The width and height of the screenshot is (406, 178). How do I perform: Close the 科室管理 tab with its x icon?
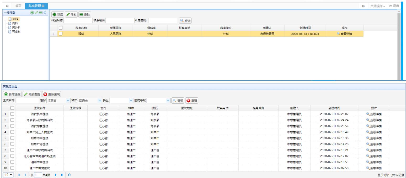coord(43,6)
